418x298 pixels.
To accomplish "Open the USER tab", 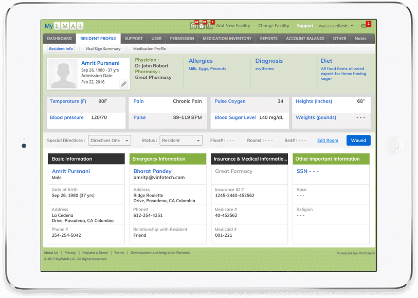I will pyautogui.click(x=156, y=39).
